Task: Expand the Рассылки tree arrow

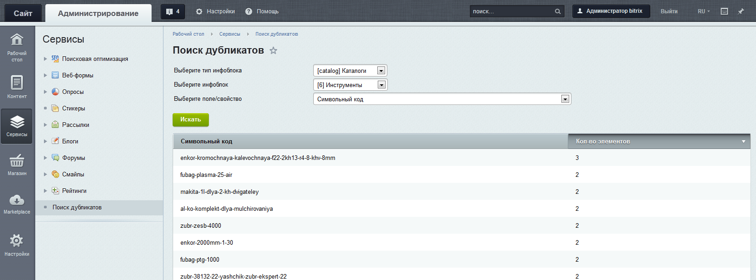Action: (45, 125)
